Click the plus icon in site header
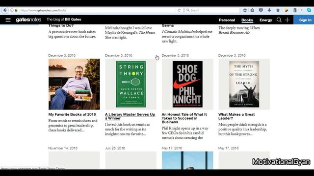The width and height of the screenshot is (314, 176). pos(287,20)
